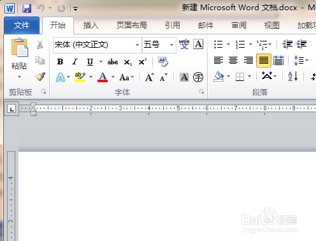Switch to the 插入 (Insert) tab
The height and width of the screenshot is (241, 316).
pos(91,26)
